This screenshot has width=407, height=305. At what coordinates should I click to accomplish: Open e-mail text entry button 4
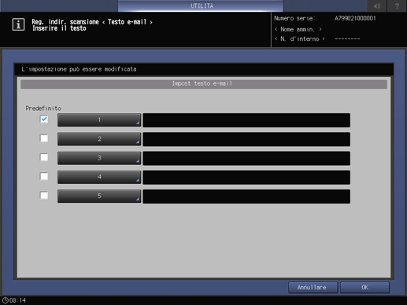[x=99, y=177]
